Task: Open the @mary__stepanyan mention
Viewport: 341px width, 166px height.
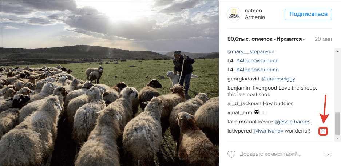Action: click(251, 52)
